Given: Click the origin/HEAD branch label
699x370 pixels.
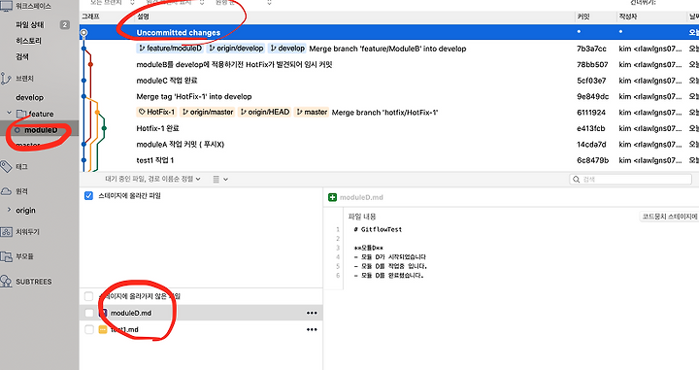Looking at the screenshot, I should (x=265, y=112).
